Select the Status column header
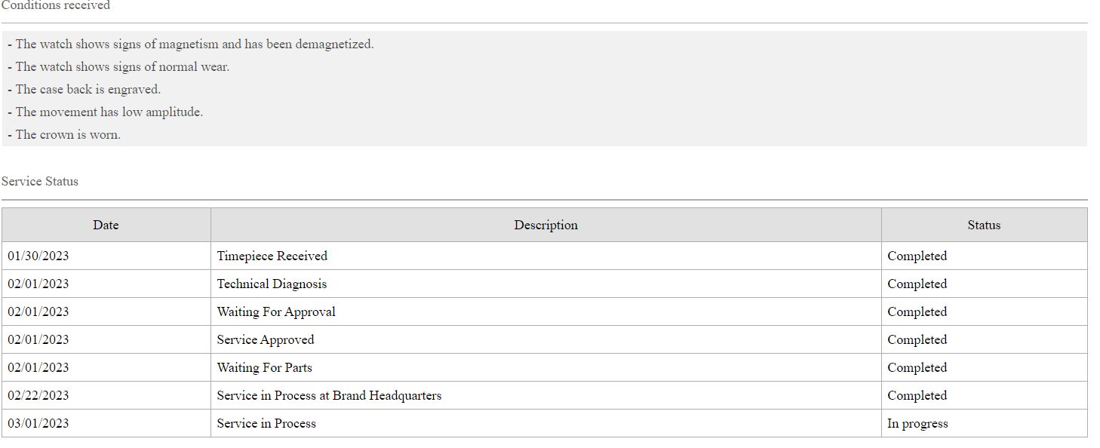 (x=984, y=225)
